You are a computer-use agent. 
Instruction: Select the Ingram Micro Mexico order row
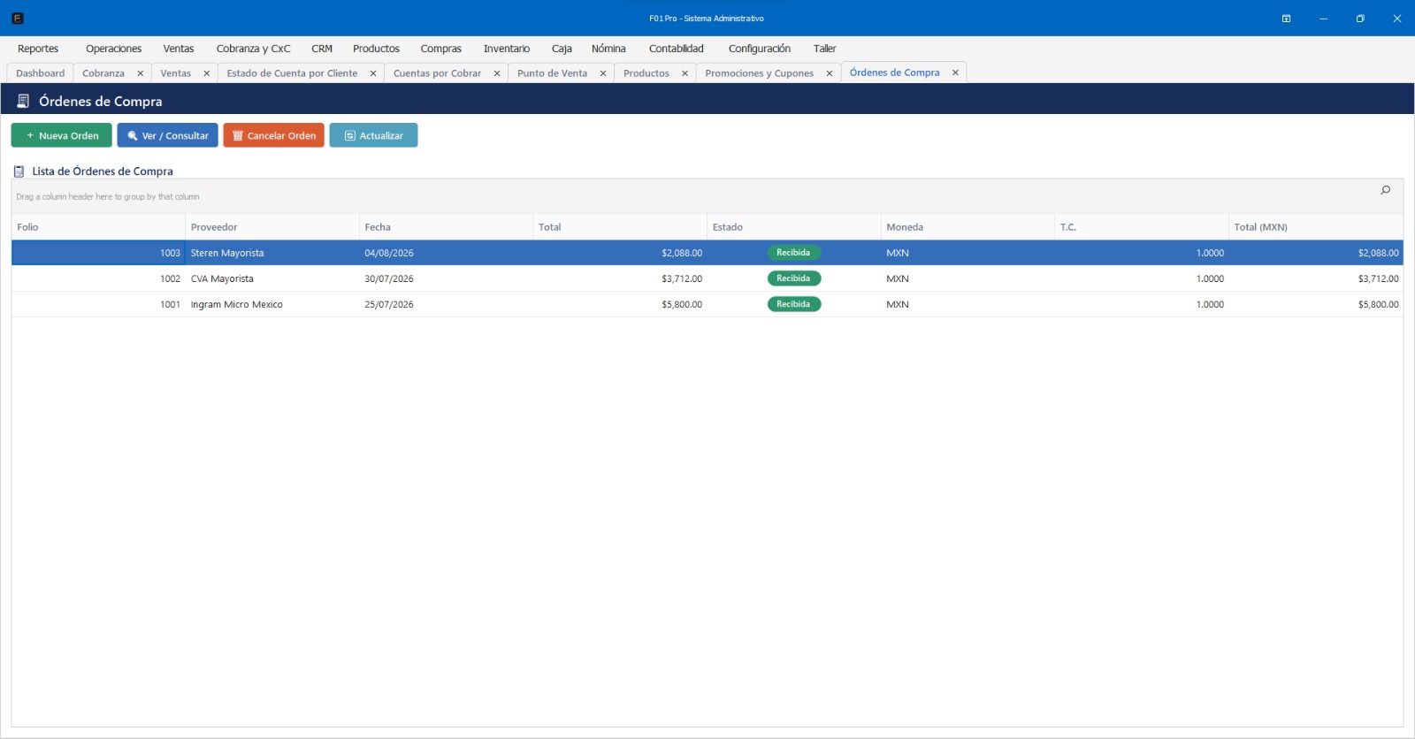[x=707, y=304]
